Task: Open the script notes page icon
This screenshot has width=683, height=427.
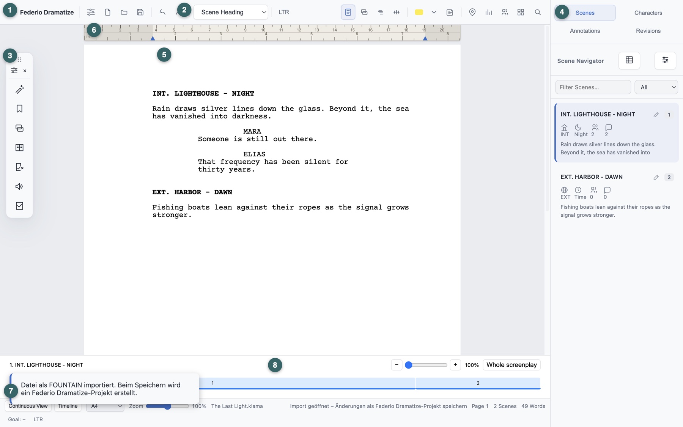Action: click(x=450, y=12)
